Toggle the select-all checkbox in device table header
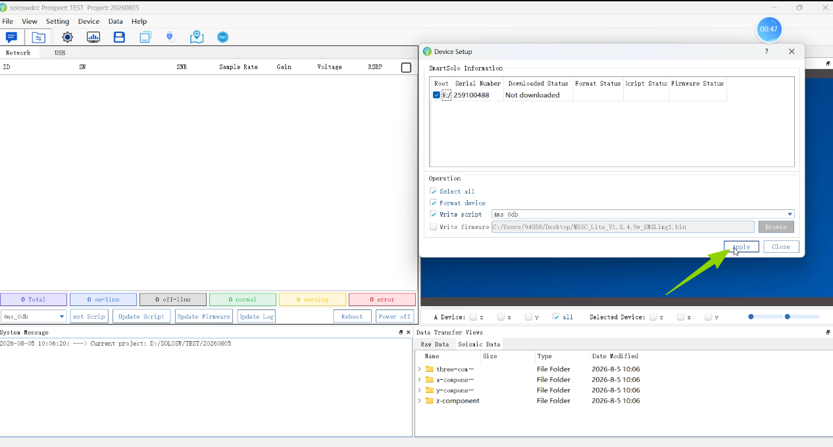The width and height of the screenshot is (833, 447). (406, 67)
